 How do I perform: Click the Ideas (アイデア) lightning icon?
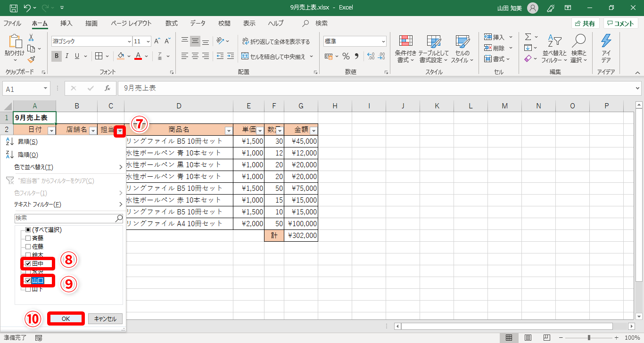click(606, 49)
